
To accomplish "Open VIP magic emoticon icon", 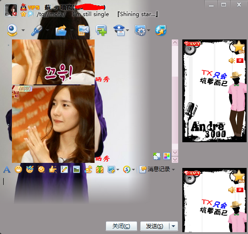I will pyautogui.click(x=30, y=170).
